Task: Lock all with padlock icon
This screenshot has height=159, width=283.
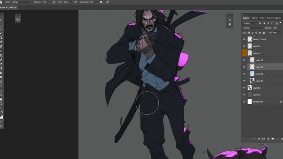Action: (x=264, y=33)
